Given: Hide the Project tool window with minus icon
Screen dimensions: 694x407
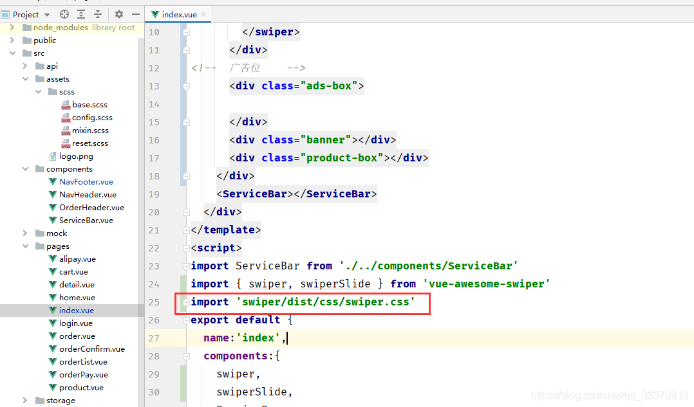Looking at the screenshot, I should [x=136, y=14].
